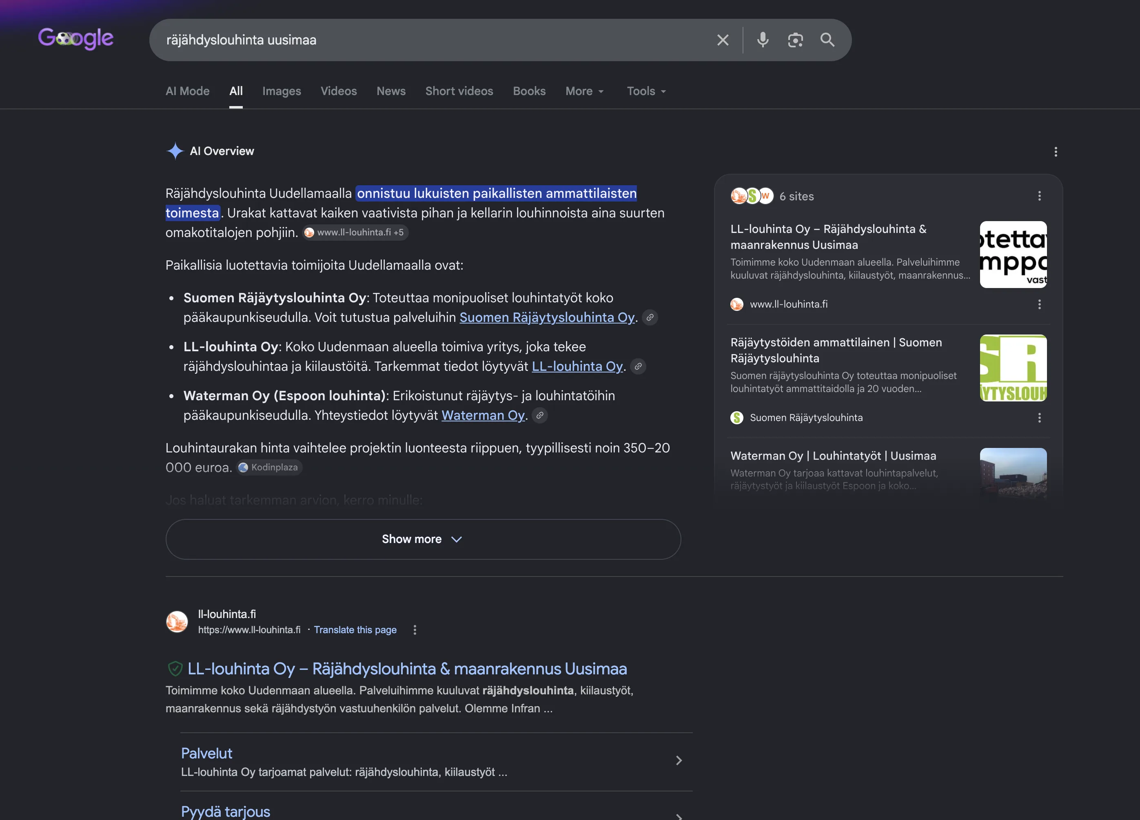Open the Short videos tab

(x=459, y=91)
